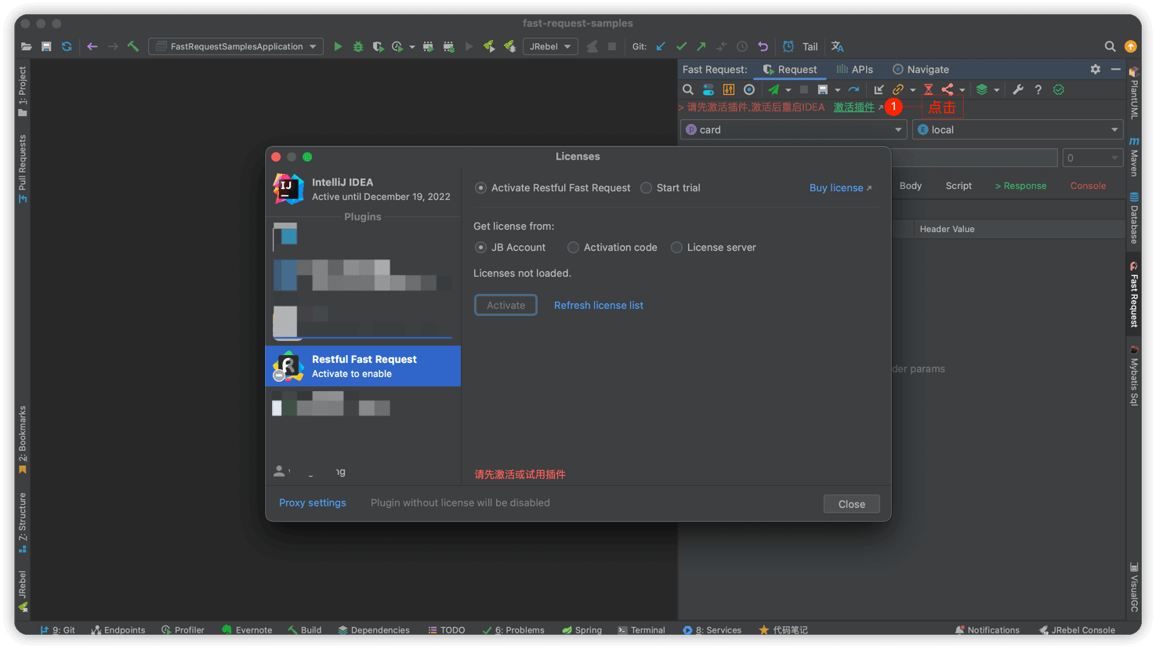Click the Debug bug icon in toolbar
The image size is (1156, 649).
coord(358,46)
